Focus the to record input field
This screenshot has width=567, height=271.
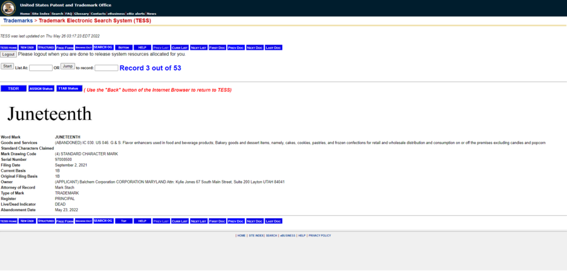106,68
